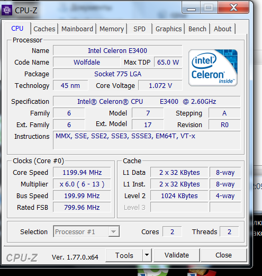Minimize the CPU-Z window
Viewport: 262px width, 276px height.
click(x=191, y=8)
